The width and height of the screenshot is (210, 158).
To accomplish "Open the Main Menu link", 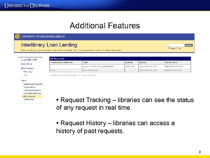I will click(27, 64).
